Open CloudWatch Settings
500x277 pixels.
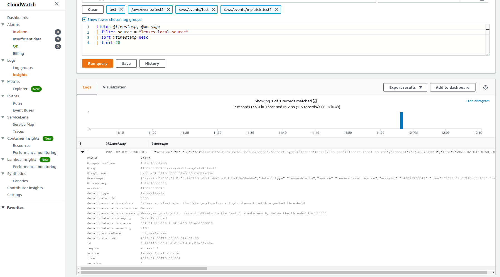[x=14, y=195]
